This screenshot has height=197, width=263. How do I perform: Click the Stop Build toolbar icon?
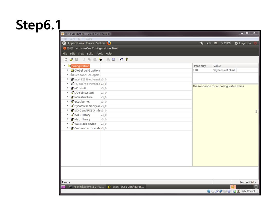[108, 60]
